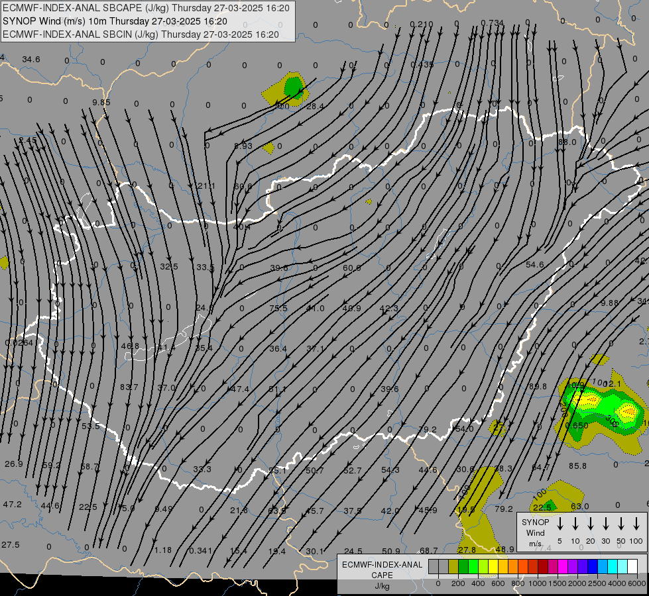Click the map value '85.8'
649x596 pixels.
577,466
